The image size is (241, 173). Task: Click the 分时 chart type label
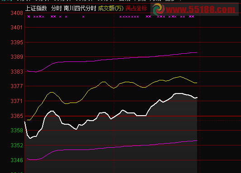point(57,9)
